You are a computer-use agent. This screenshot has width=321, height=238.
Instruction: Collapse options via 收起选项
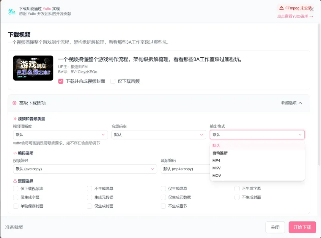tap(292, 103)
